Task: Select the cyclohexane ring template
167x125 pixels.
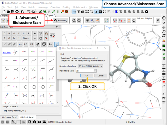Action: [34, 87]
